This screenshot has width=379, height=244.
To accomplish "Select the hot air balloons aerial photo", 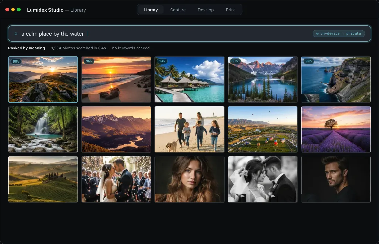I will tap(263, 129).
